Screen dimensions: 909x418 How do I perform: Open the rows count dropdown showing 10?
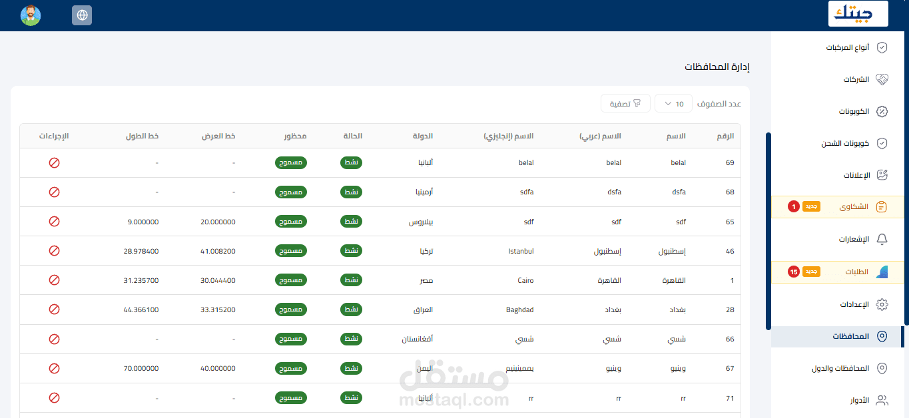(673, 104)
